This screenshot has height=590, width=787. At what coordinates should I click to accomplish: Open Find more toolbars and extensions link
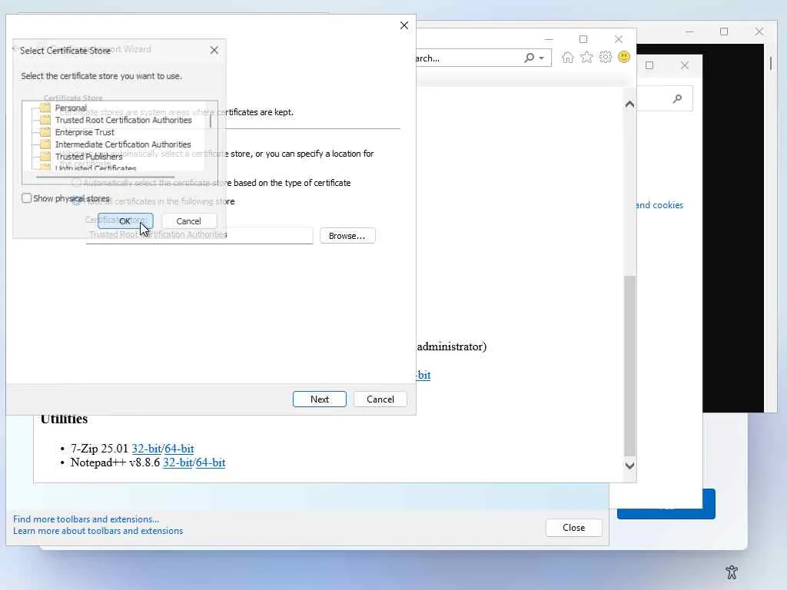pyautogui.click(x=86, y=519)
